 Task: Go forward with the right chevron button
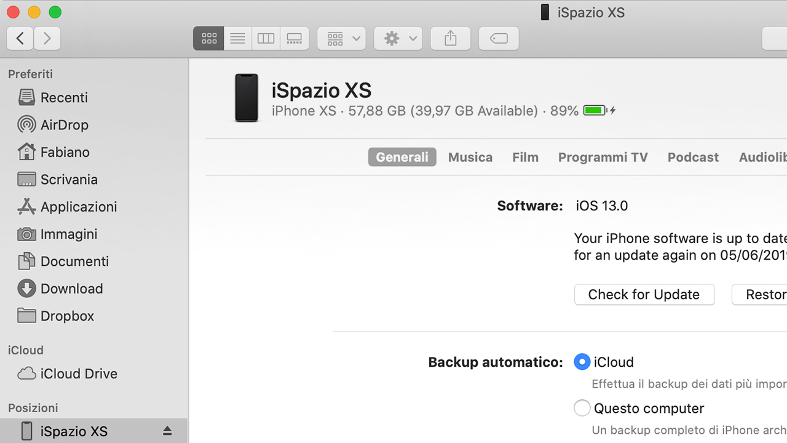[47, 39]
